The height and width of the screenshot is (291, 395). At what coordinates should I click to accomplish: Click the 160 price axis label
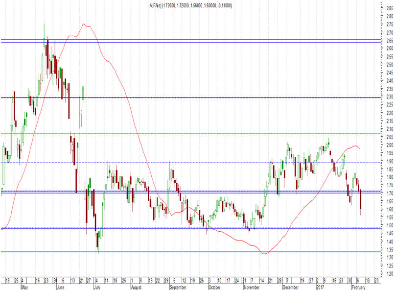[x=390, y=210]
